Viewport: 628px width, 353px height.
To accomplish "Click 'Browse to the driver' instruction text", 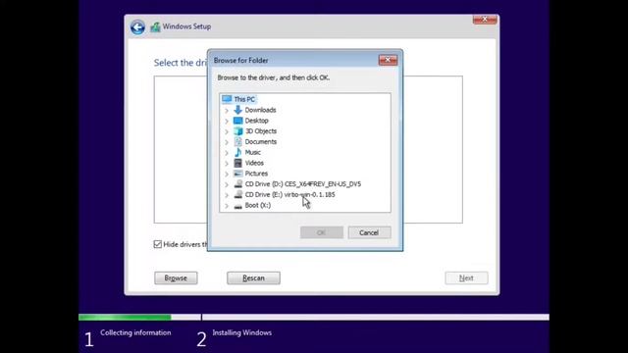I will pos(274,77).
